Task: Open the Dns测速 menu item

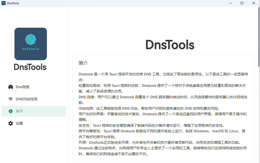Action: [34, 87]
